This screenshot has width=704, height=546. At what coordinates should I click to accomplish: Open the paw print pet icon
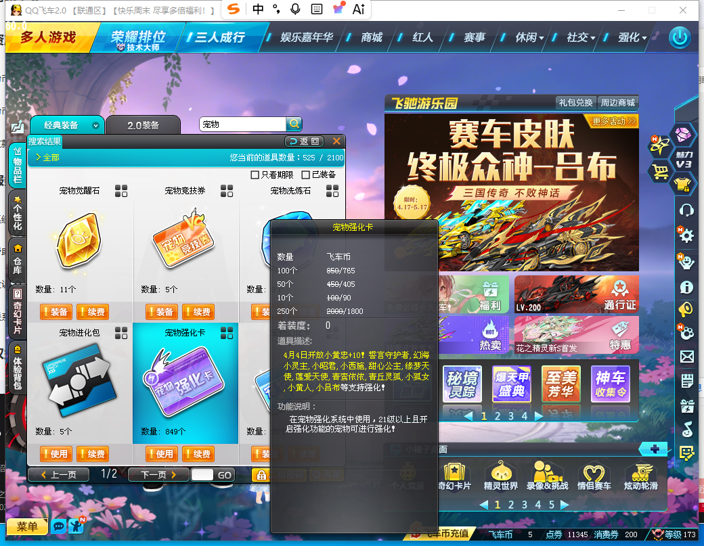686,332
